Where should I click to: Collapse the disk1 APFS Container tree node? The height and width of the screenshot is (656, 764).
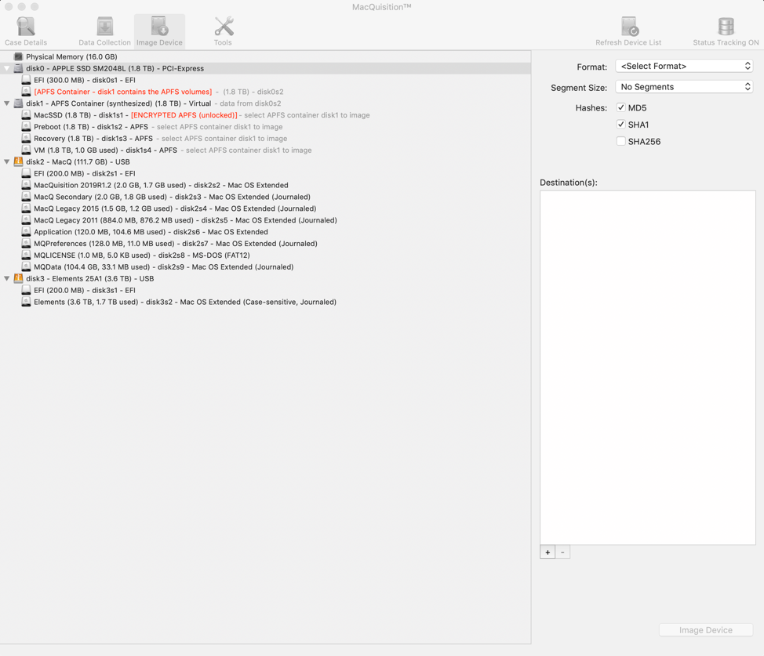point(7,103)
